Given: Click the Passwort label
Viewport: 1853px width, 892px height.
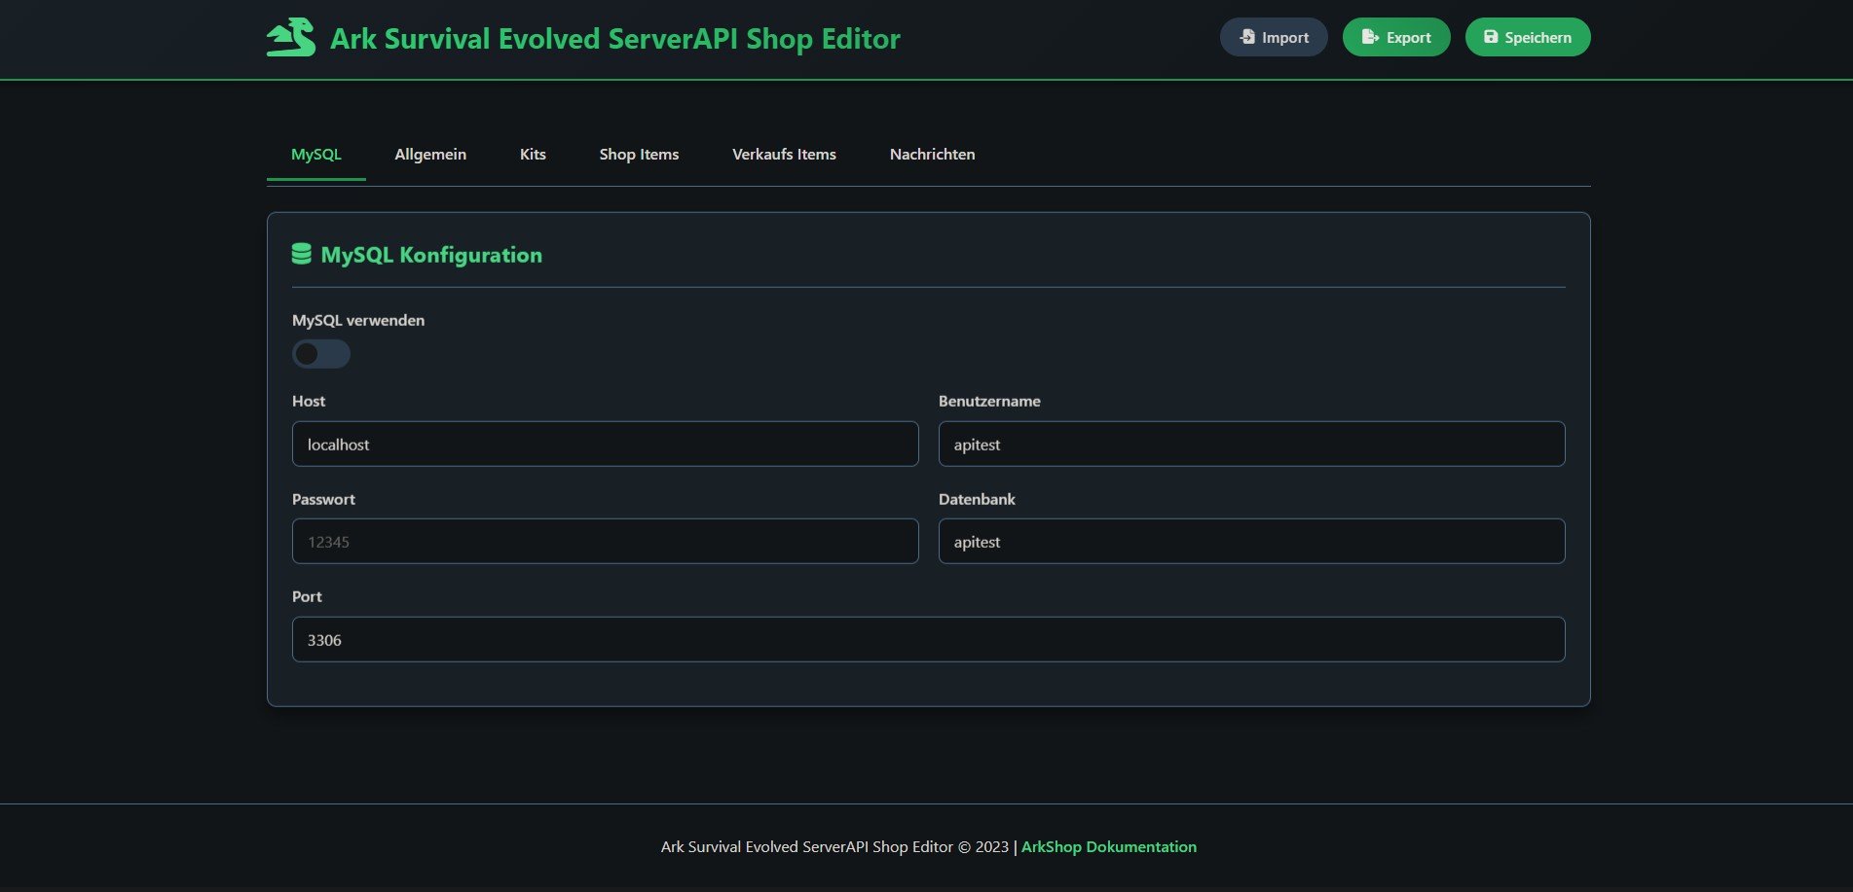Looking at the screenshot, I should click(x=323, y=499).
